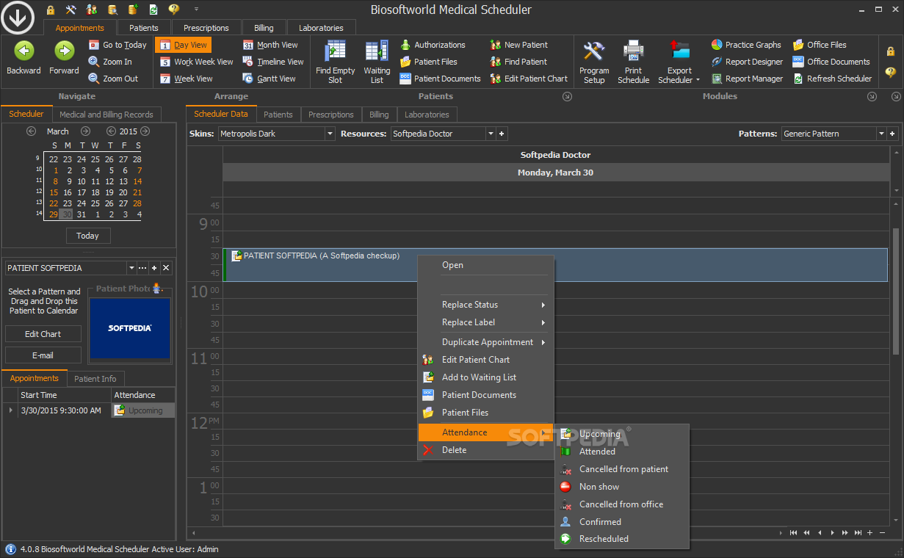Open the Patients ribbon tab
The width and height of the screenshot is (904, 558).
tap(144, 28)
